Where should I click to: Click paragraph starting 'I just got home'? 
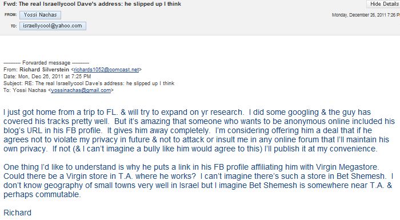(x=199, y=130)
